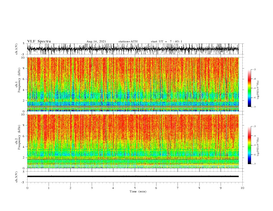Click the "8" kHz tick on ch.2 frequency axis
The image size is (273, 211).
pyautogui.click(x=24, y=125)
